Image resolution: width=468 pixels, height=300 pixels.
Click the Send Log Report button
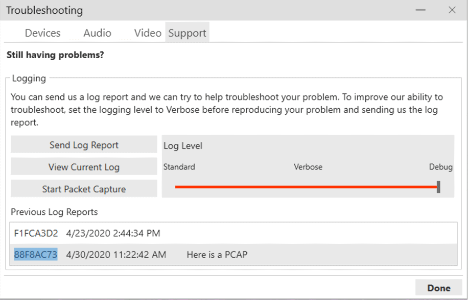(84, 145)
